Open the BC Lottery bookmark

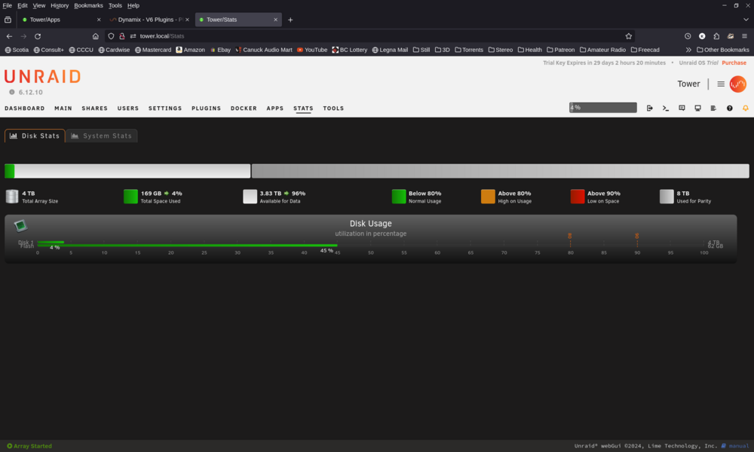350,50
